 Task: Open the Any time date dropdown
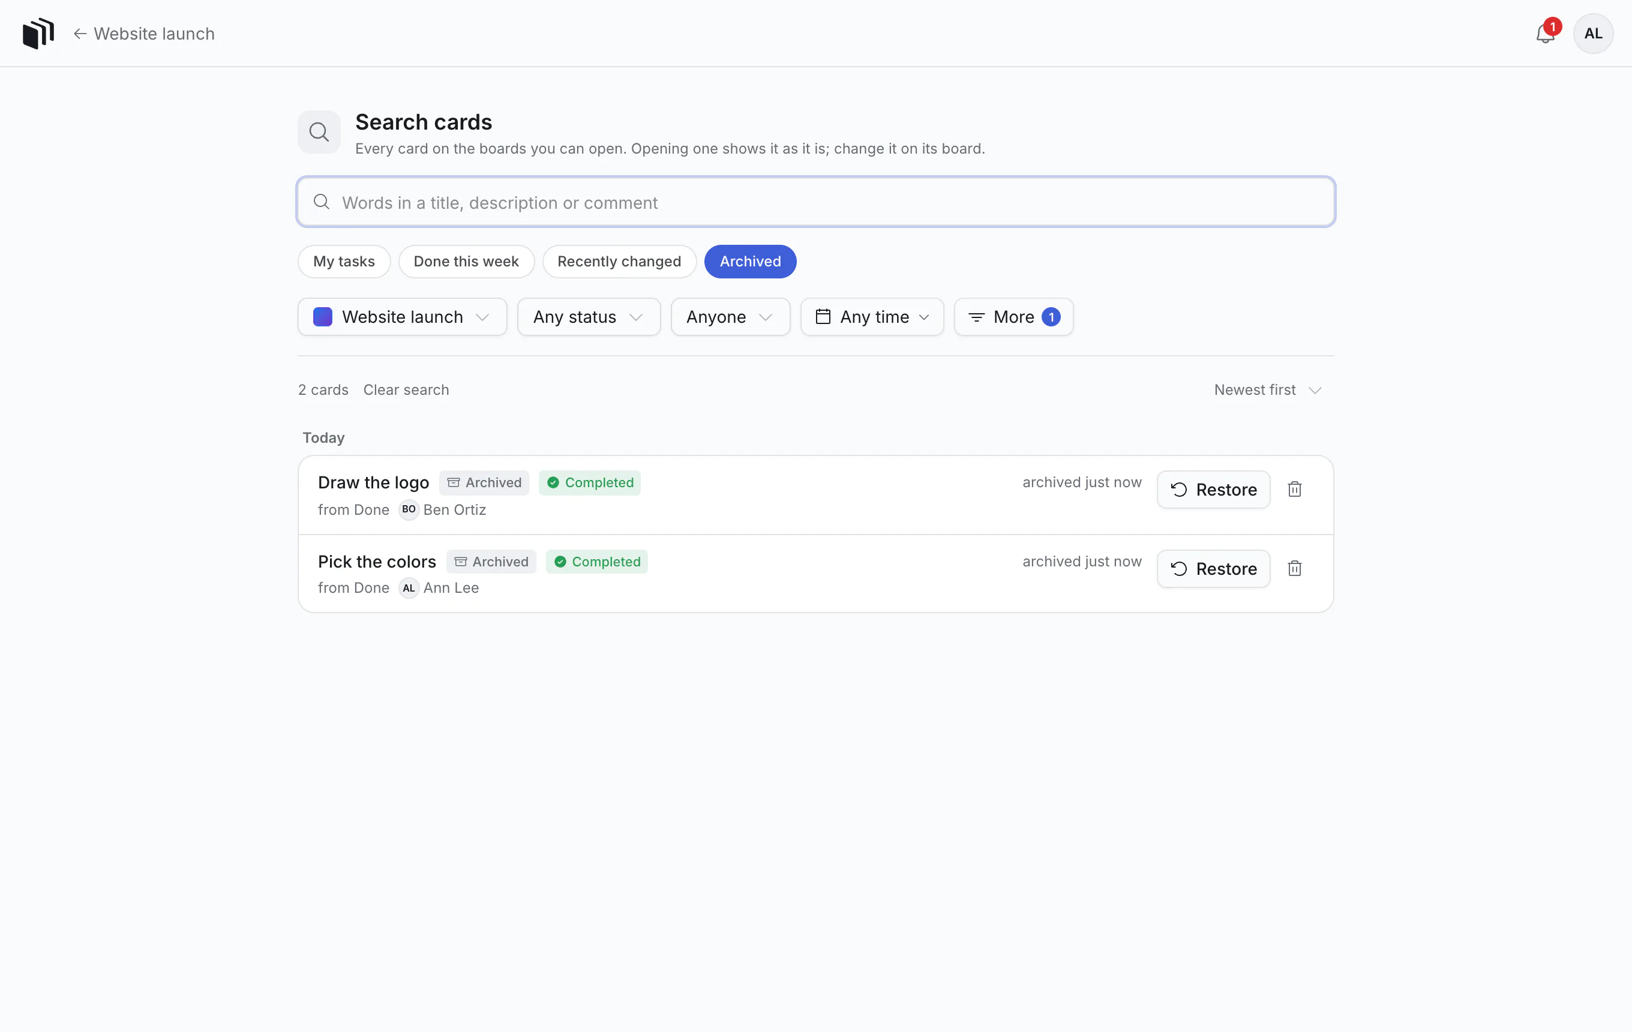(872, 316)
